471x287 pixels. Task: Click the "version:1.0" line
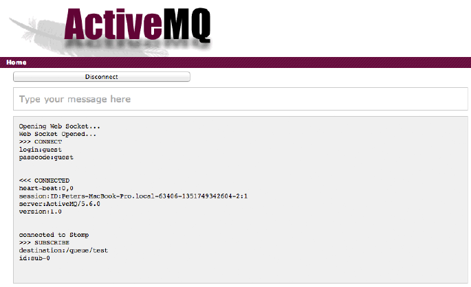[x=41, y=211]
